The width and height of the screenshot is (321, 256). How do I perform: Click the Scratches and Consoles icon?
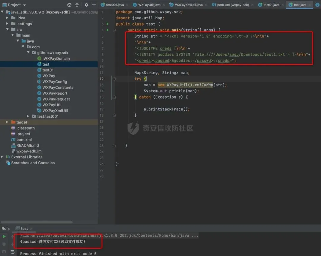[8, 163]
